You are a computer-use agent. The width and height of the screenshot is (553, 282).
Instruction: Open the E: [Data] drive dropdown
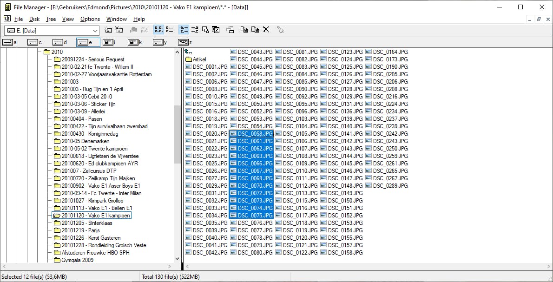tap(95, 31)
